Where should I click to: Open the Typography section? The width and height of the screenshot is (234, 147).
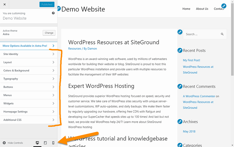29,79
